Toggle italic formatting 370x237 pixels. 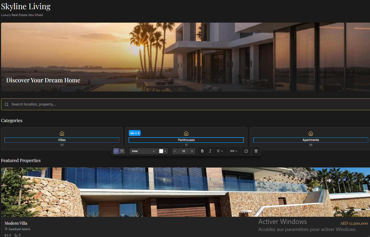pyautogui.click(x=210, y=151)
